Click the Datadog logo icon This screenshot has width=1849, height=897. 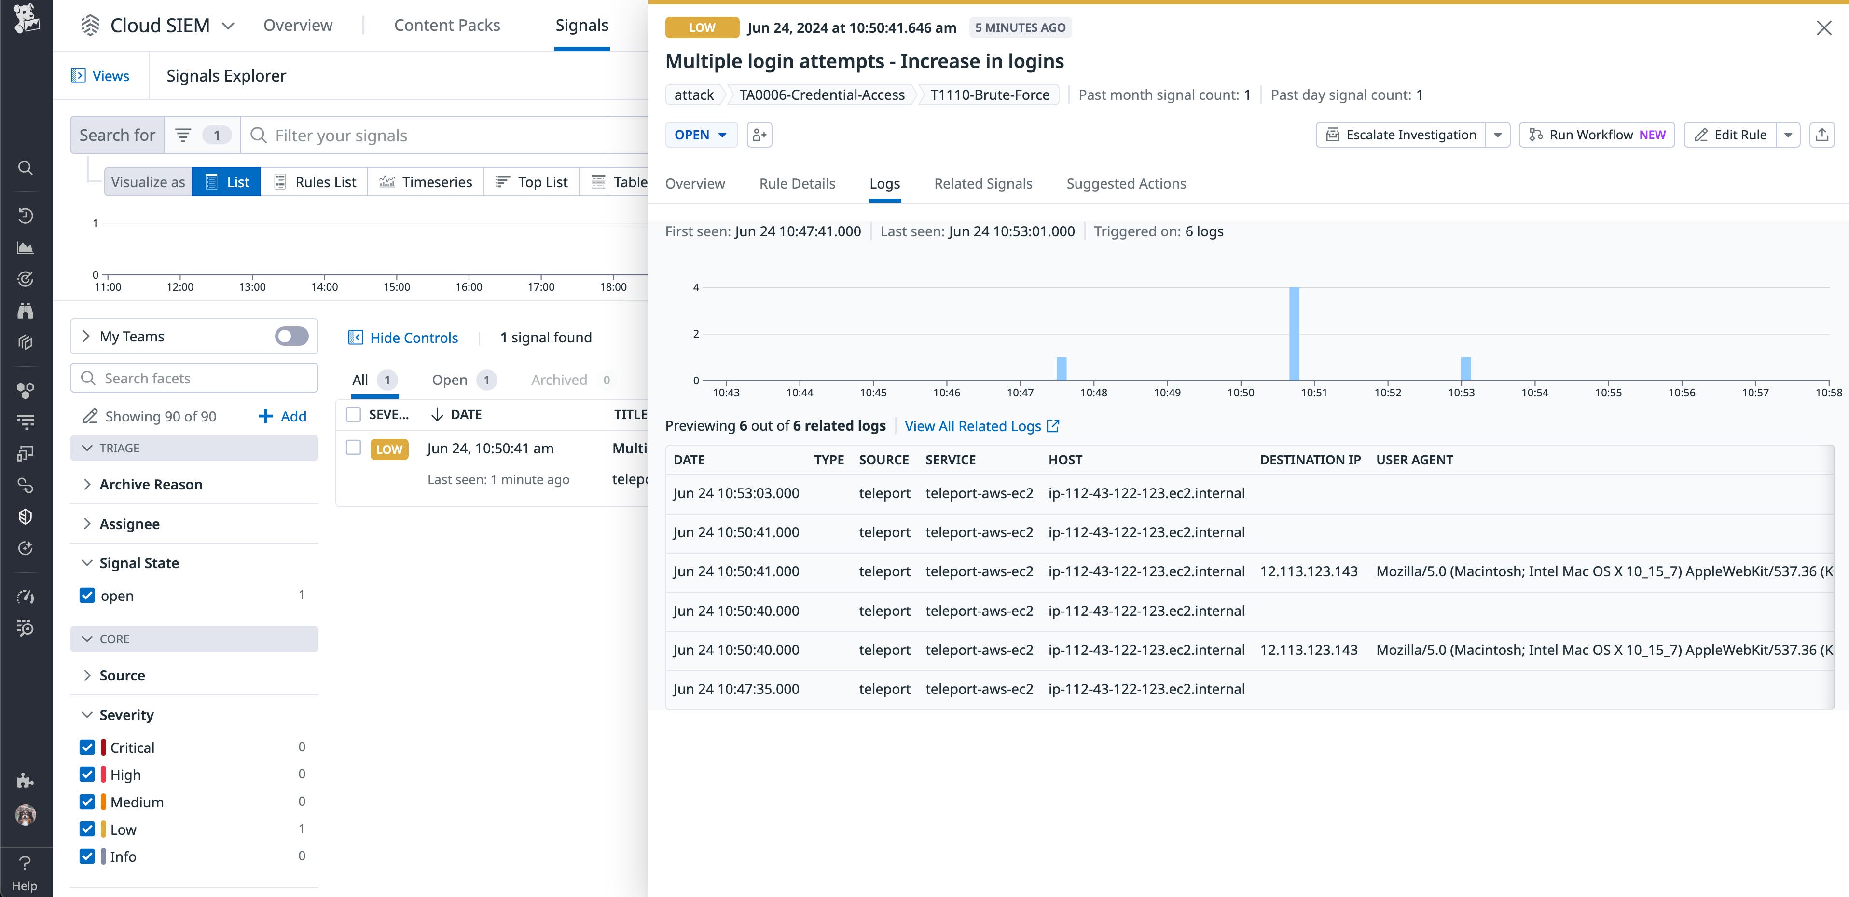coord(26,19)
